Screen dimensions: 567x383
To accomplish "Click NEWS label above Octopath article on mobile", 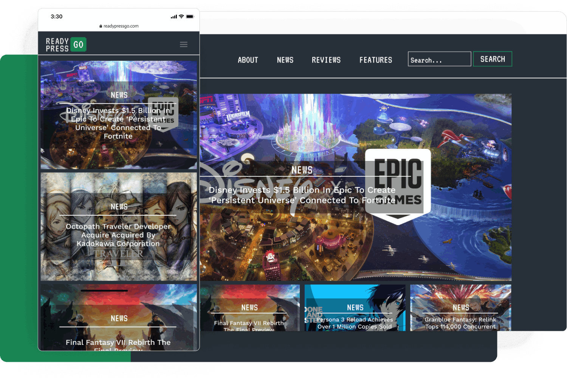I will pos(119,207).
